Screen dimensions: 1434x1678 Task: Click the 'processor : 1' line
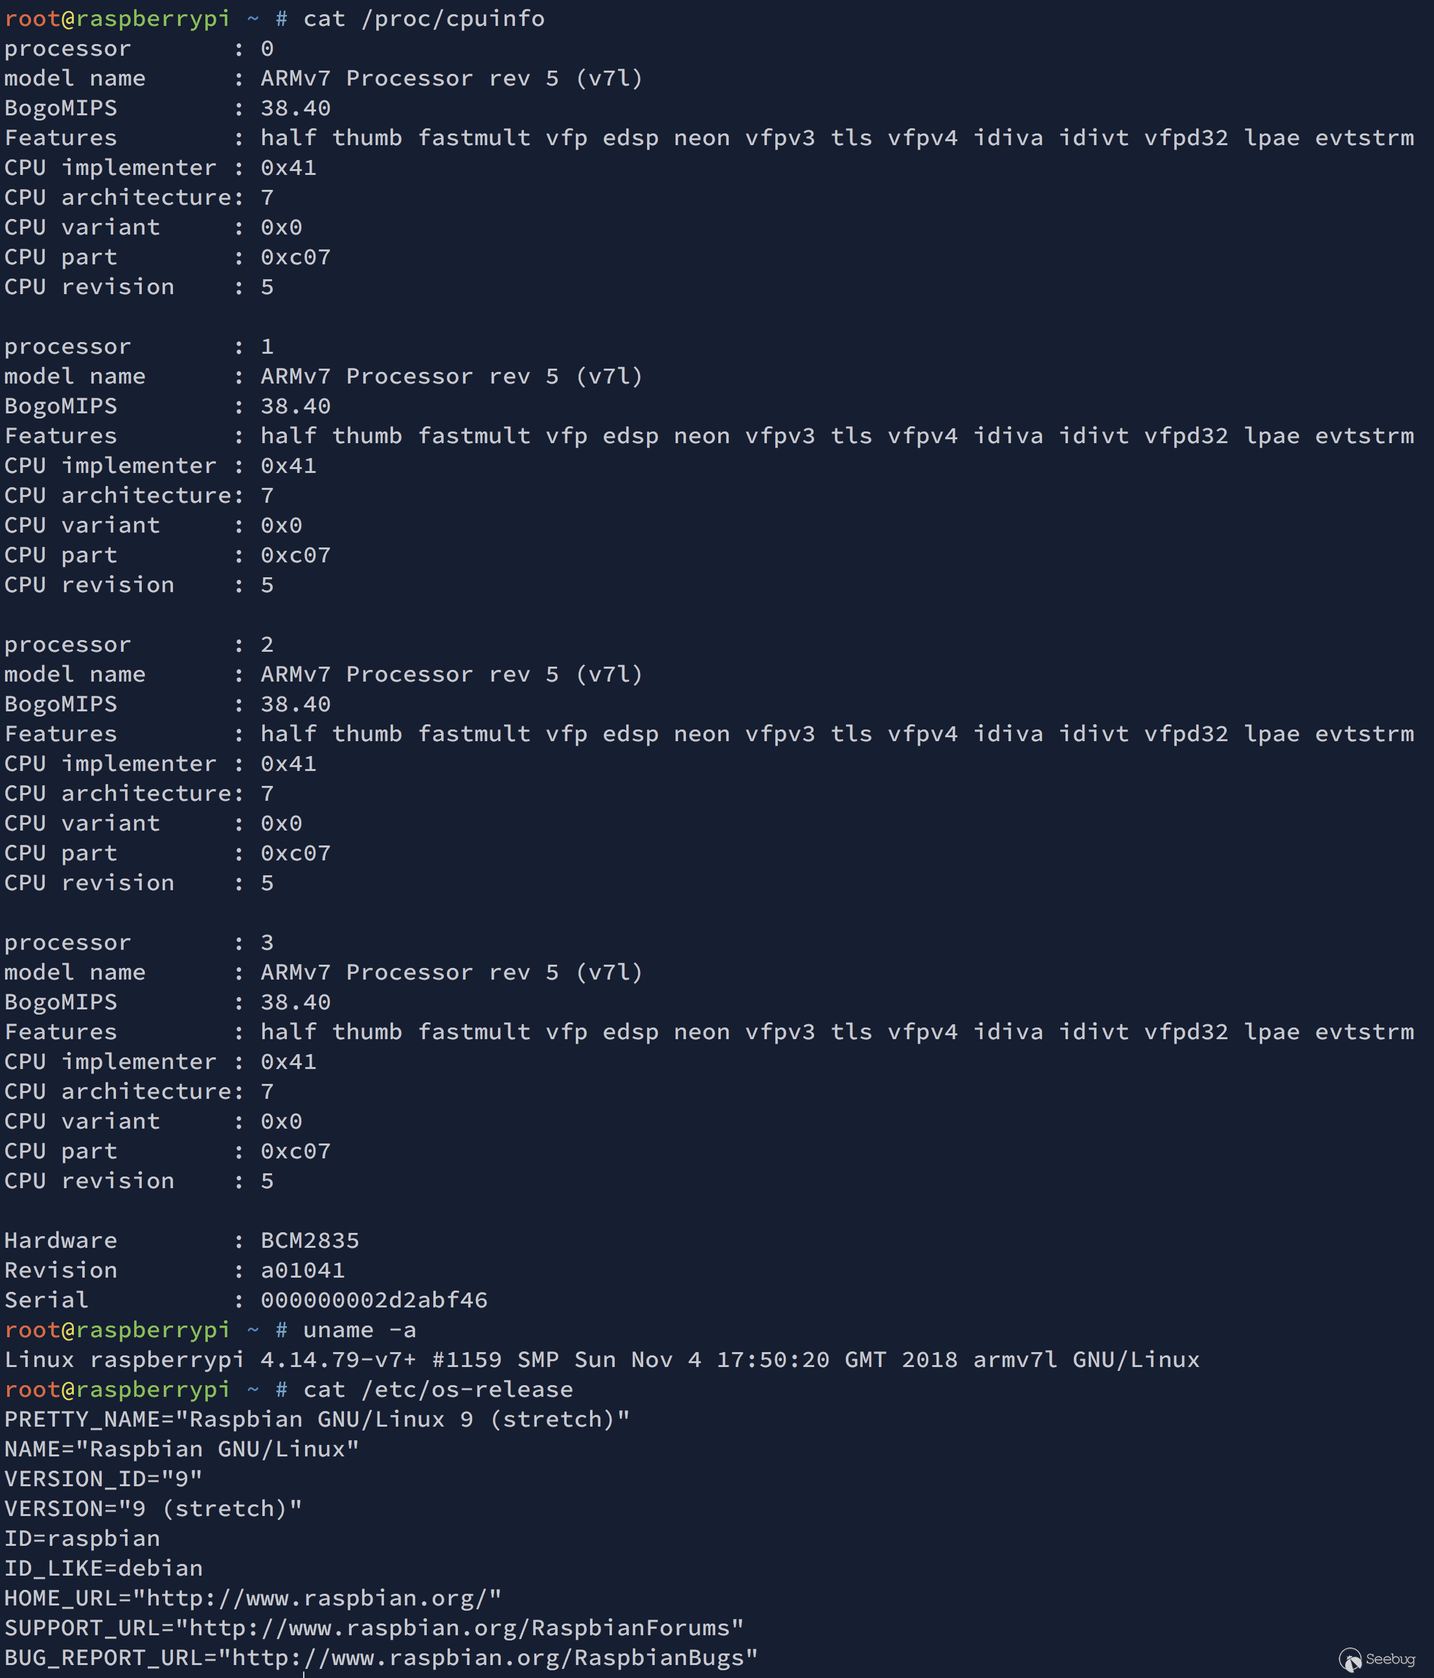pyautogui.click(x=139, y=347)
